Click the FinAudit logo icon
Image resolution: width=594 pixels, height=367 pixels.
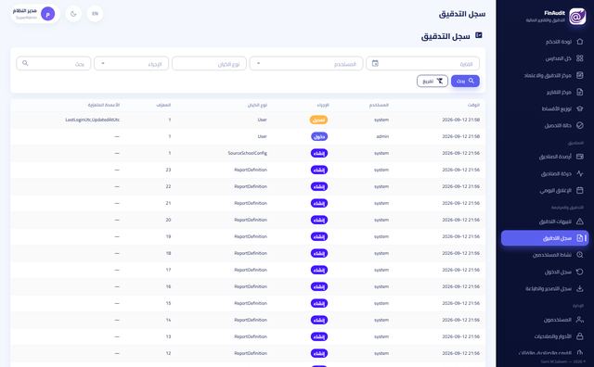click(x=577, y=17)
